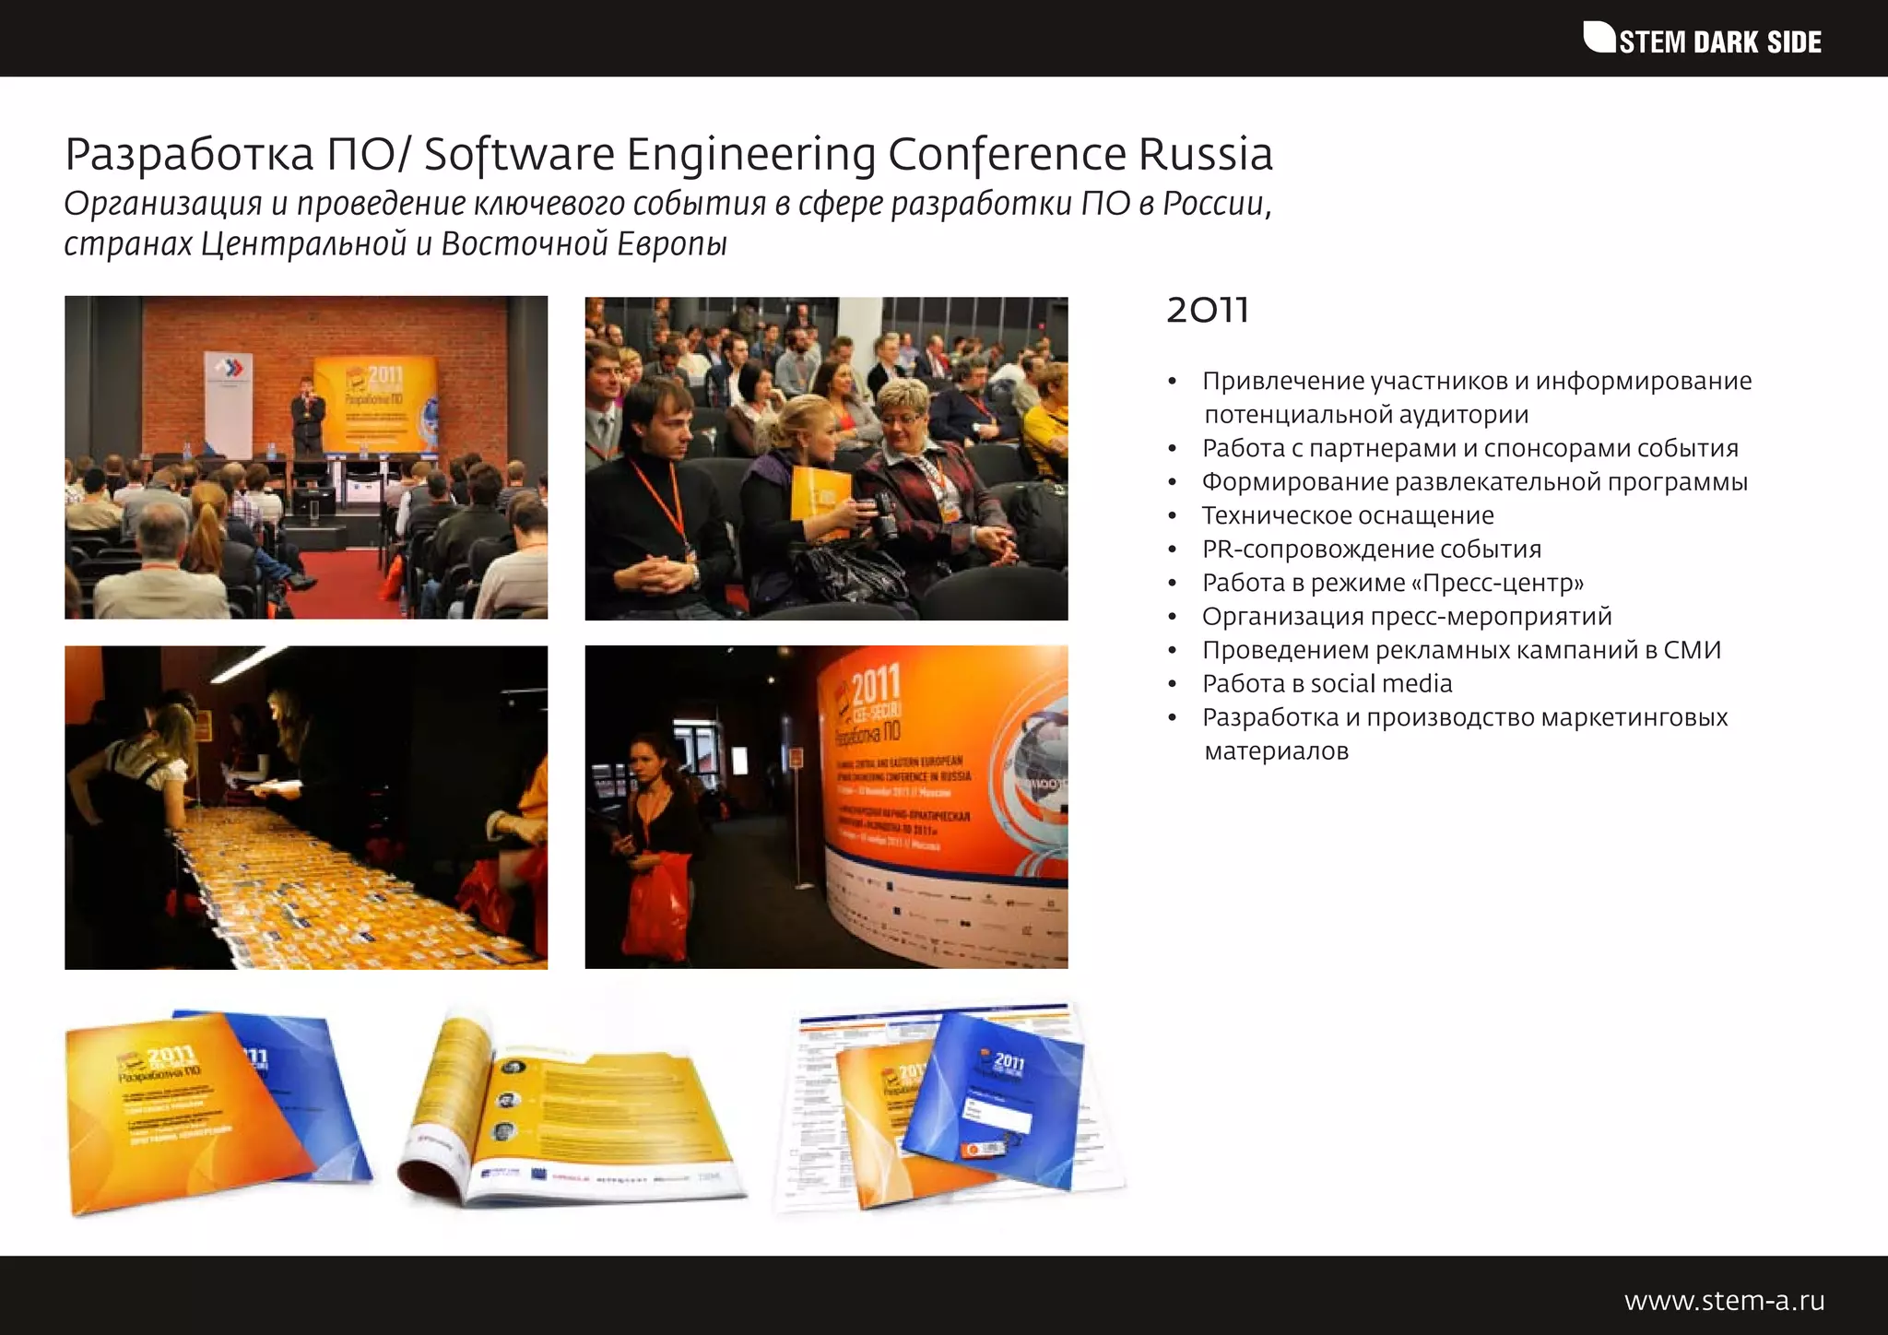Click the word 'материалов' at the list end
The height and width of the screenshot is (1335, 1888).
(1277, 751)
